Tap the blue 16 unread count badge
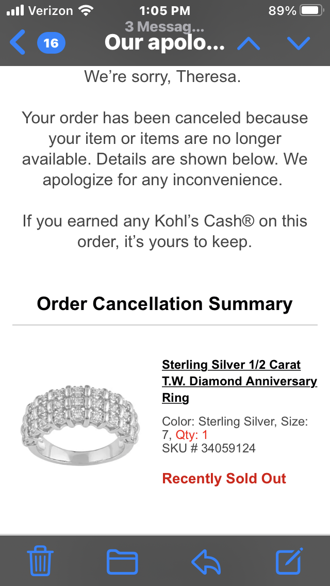 click(51, 43)
